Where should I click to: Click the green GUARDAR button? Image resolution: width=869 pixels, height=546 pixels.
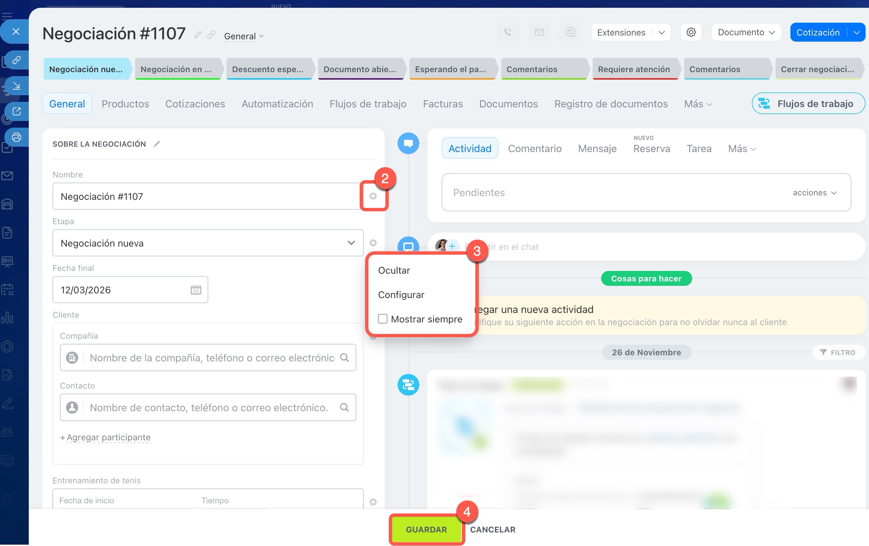pos(426,529)
